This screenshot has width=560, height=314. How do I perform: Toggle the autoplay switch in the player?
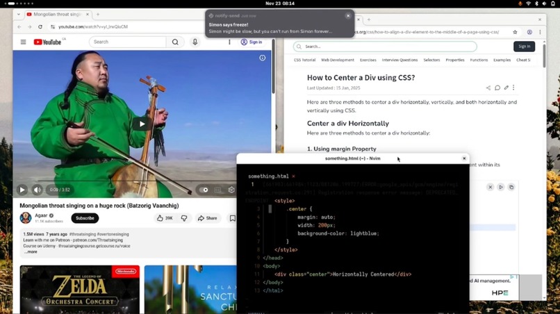click(x=204, y=190)
